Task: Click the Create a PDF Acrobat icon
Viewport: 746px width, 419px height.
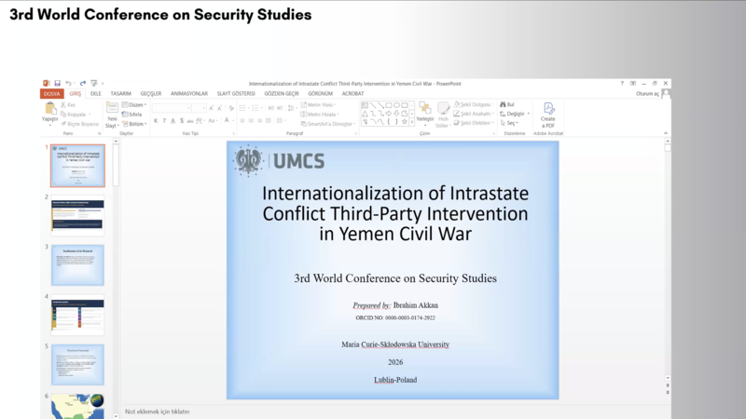Action: coord(548,109)
